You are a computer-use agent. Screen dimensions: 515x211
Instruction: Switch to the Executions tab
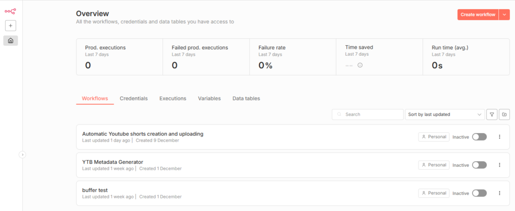pyautogui.click(x=173, y=98)
